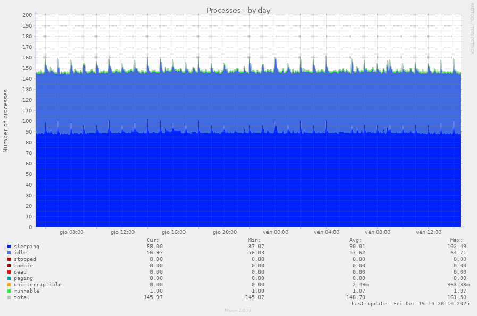The image size is (477, 316).
Task: Click the 'Avg:' column header
Action: coord(356,240)
